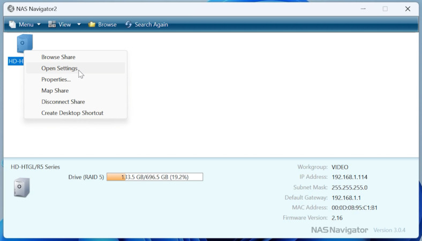Screen dimensions: 422x241
Task: Click the highlighted HD-H device name label
Action: coord(16,61)
